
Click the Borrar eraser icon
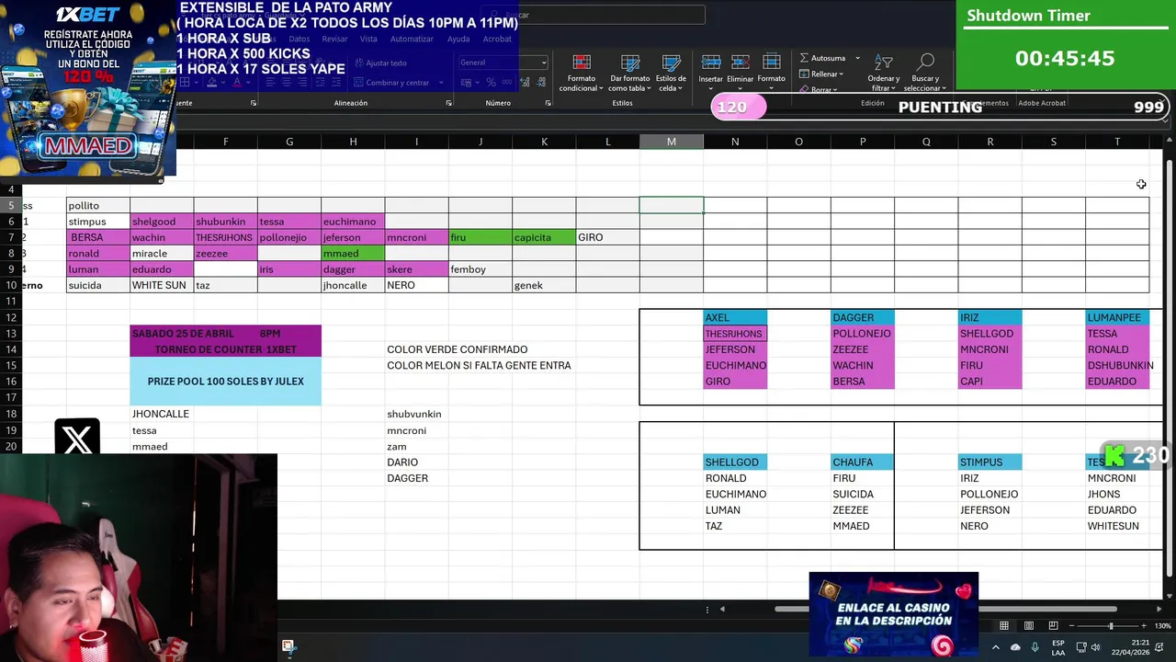[x=804, y=89]
